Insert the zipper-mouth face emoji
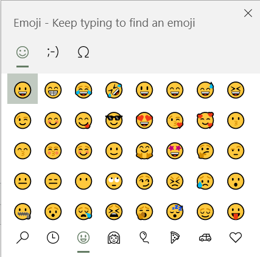260x257 pixels. [23, 211]
